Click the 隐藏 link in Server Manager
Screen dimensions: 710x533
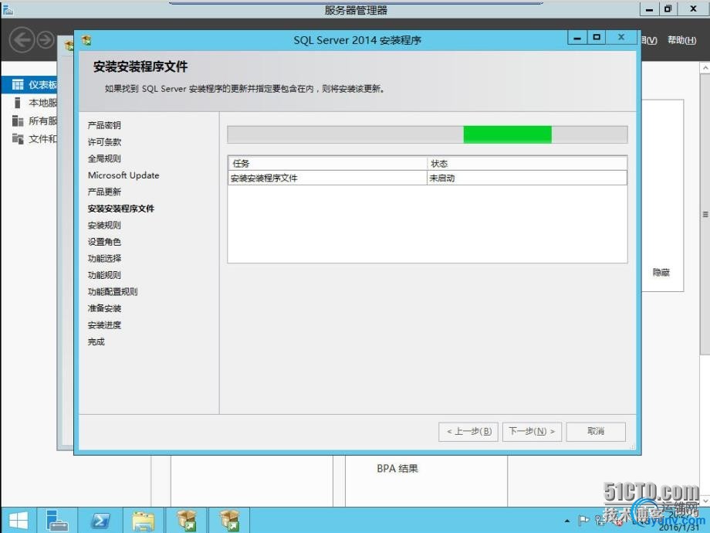click(661, 273)
